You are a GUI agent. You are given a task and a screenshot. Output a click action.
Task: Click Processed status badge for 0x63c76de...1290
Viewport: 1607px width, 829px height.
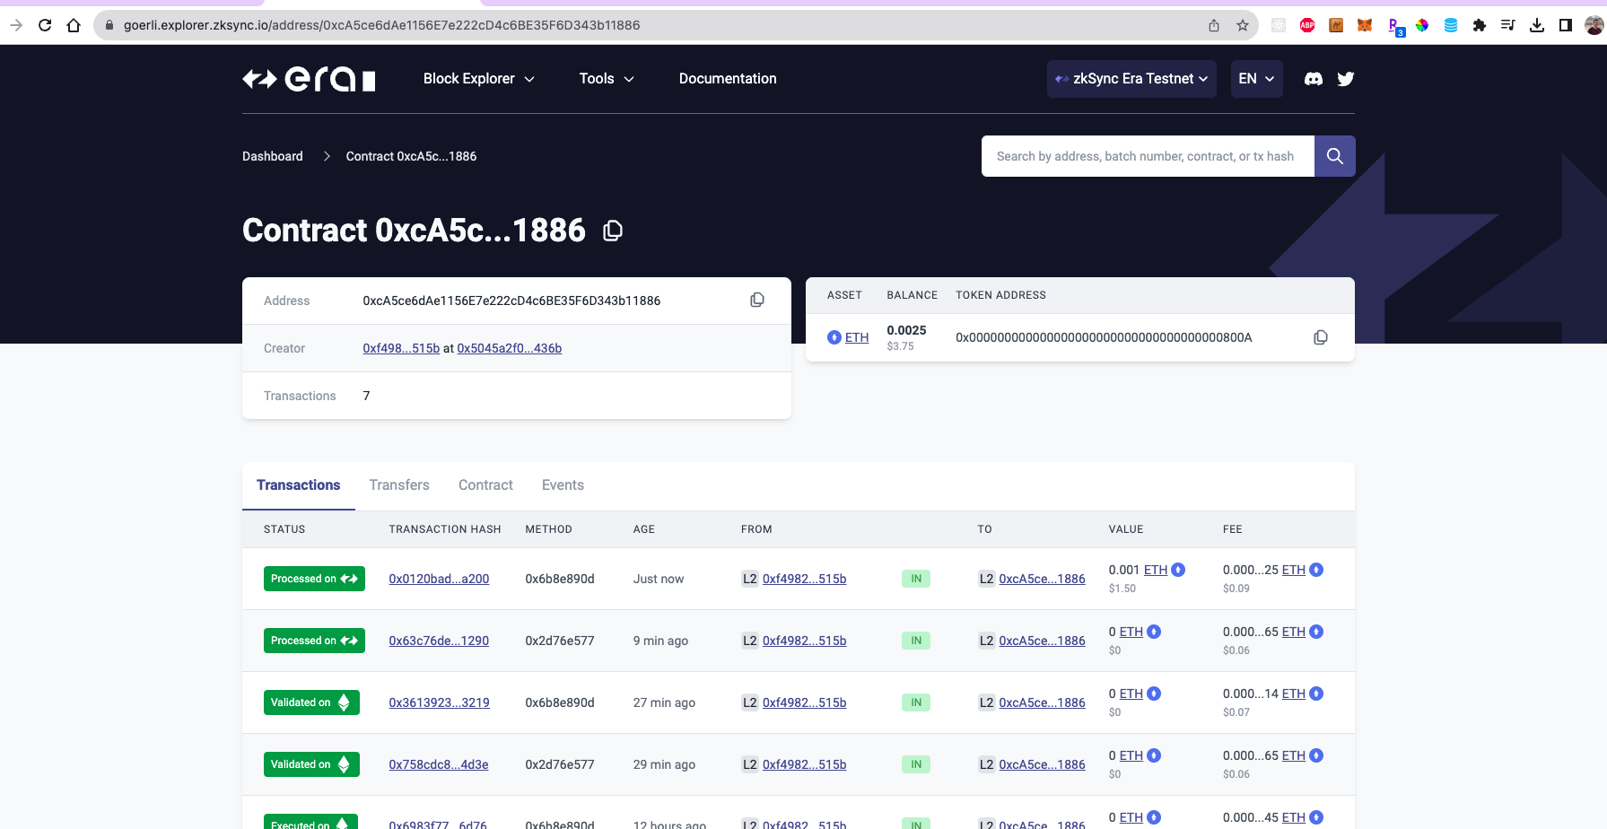314,641
